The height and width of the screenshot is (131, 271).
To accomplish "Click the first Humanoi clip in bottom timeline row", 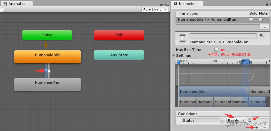I will [187, 102].
